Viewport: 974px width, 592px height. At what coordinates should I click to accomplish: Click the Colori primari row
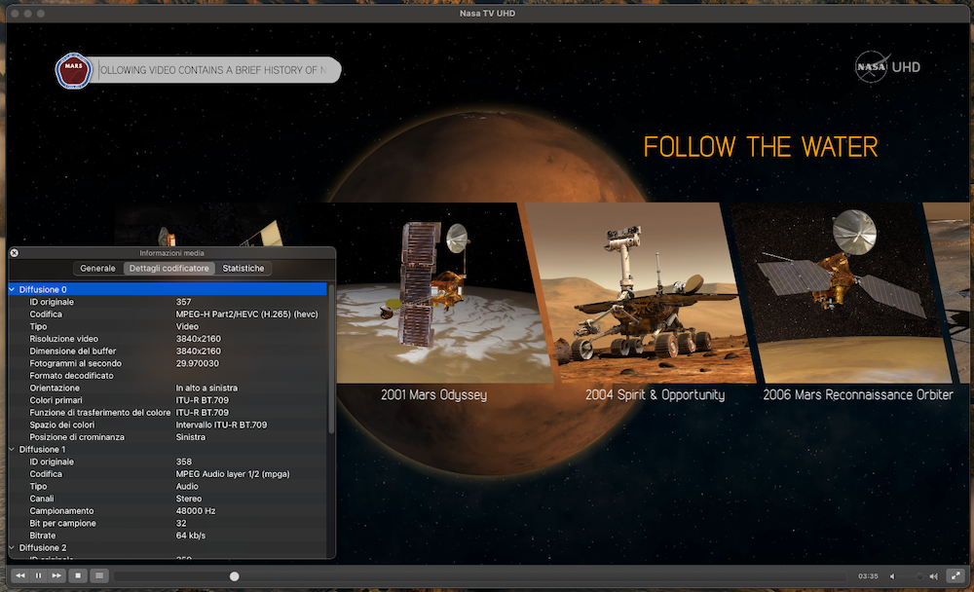coord(168,400)
